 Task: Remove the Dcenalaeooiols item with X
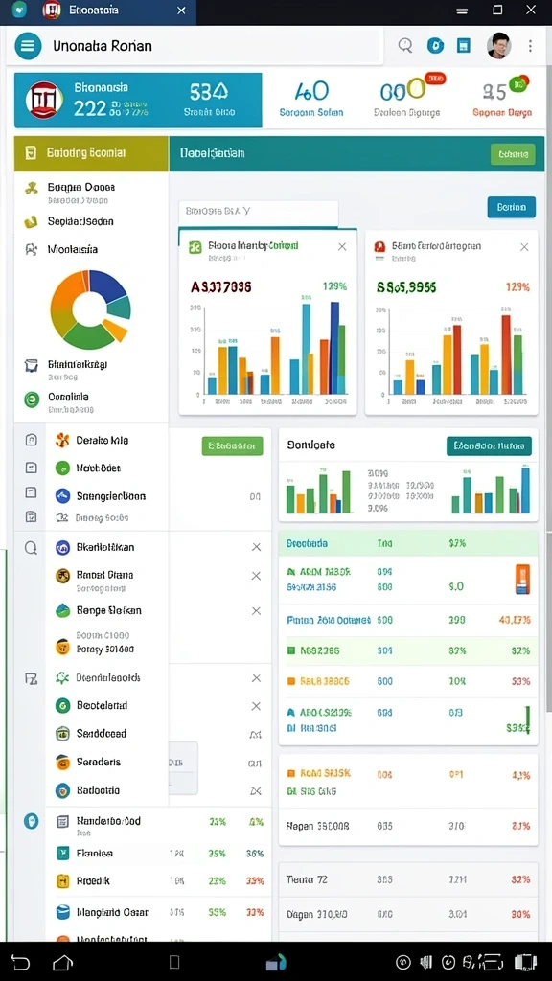(256, 678)
